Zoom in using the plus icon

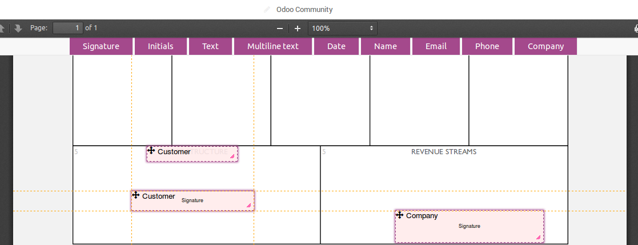point(298,29)
